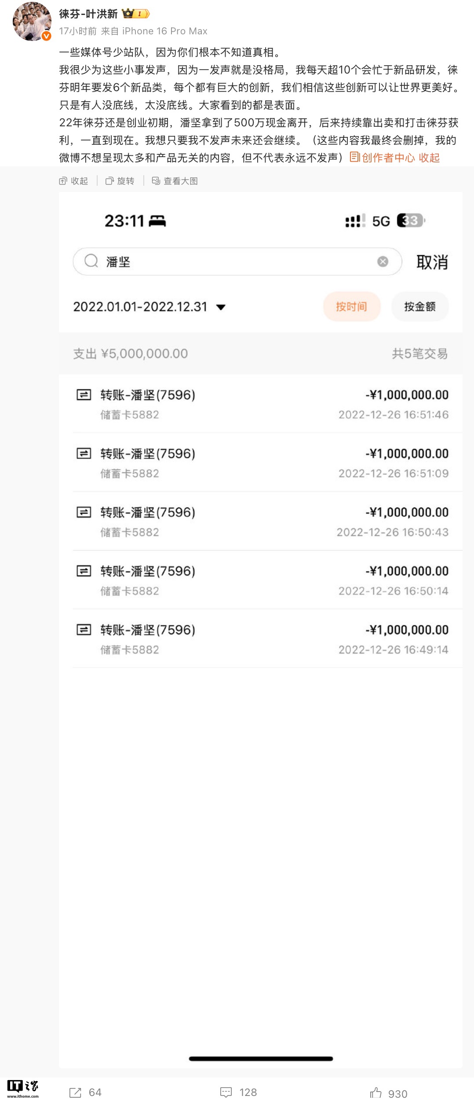Click the share/repost icon

click(x=75, y=1092)
